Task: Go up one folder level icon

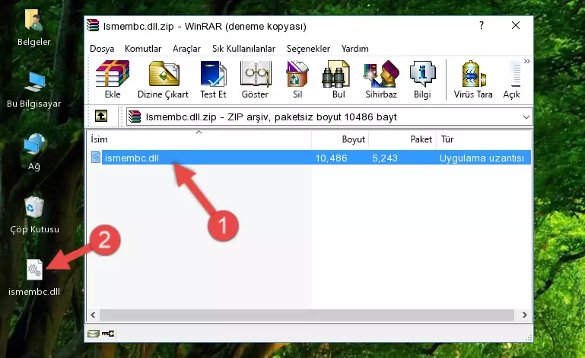Action: click(x=101, y=116)
